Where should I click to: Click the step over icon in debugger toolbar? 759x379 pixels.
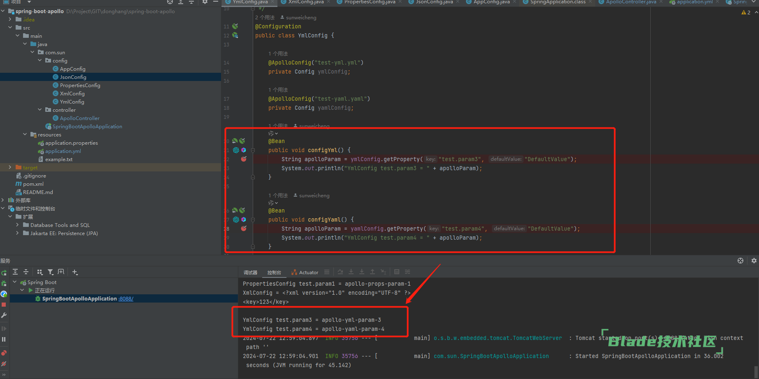point(340,272)
